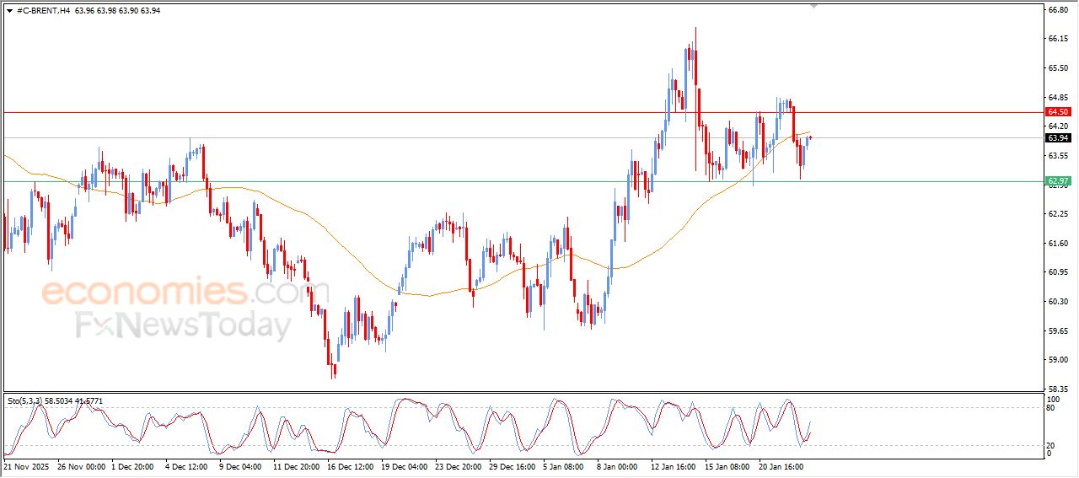Click the gray chart shift triangle marker

coord(813,6)
